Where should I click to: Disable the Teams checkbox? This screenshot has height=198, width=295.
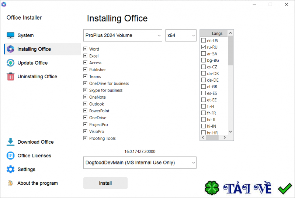coord(86,76)
